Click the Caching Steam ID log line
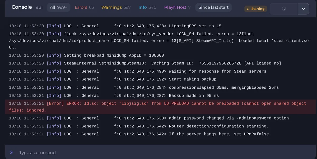This screenshot has height=159, width=317. coord(145,63)
